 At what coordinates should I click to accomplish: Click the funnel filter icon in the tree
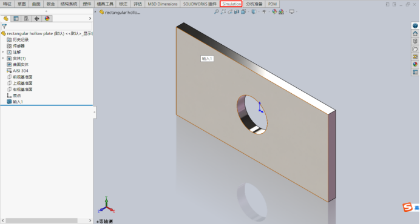coord(4,26)
